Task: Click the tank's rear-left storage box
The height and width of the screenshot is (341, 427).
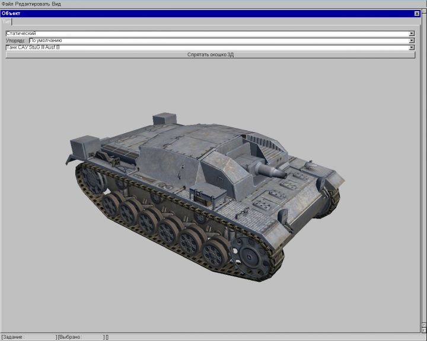Action: tap(83, 146)
